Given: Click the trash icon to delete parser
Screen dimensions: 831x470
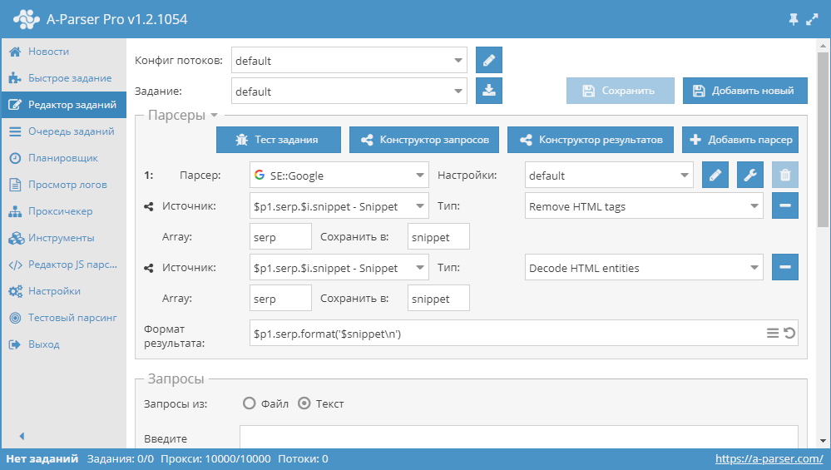Looking at the screenshot, I should point(785,175).
